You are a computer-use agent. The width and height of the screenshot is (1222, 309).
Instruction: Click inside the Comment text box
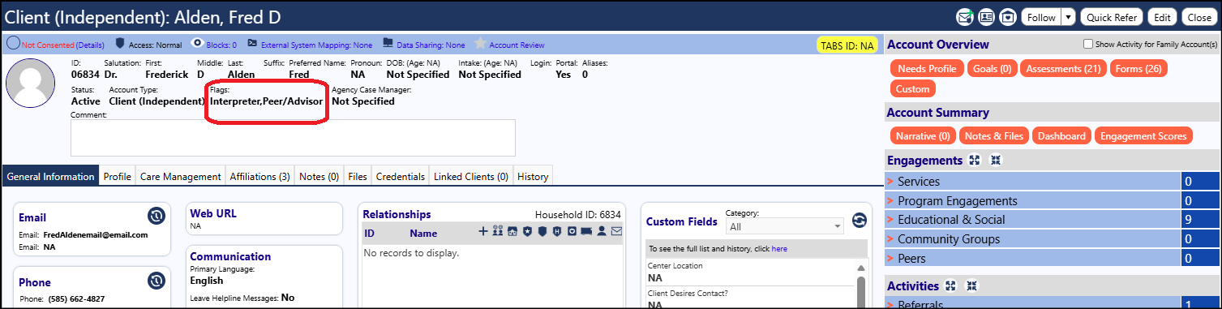click(x=293, y=138)
